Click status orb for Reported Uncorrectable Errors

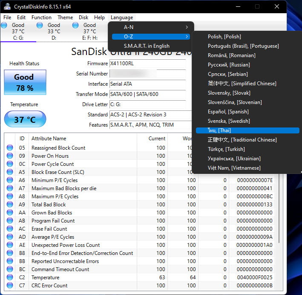coord(10,261)
